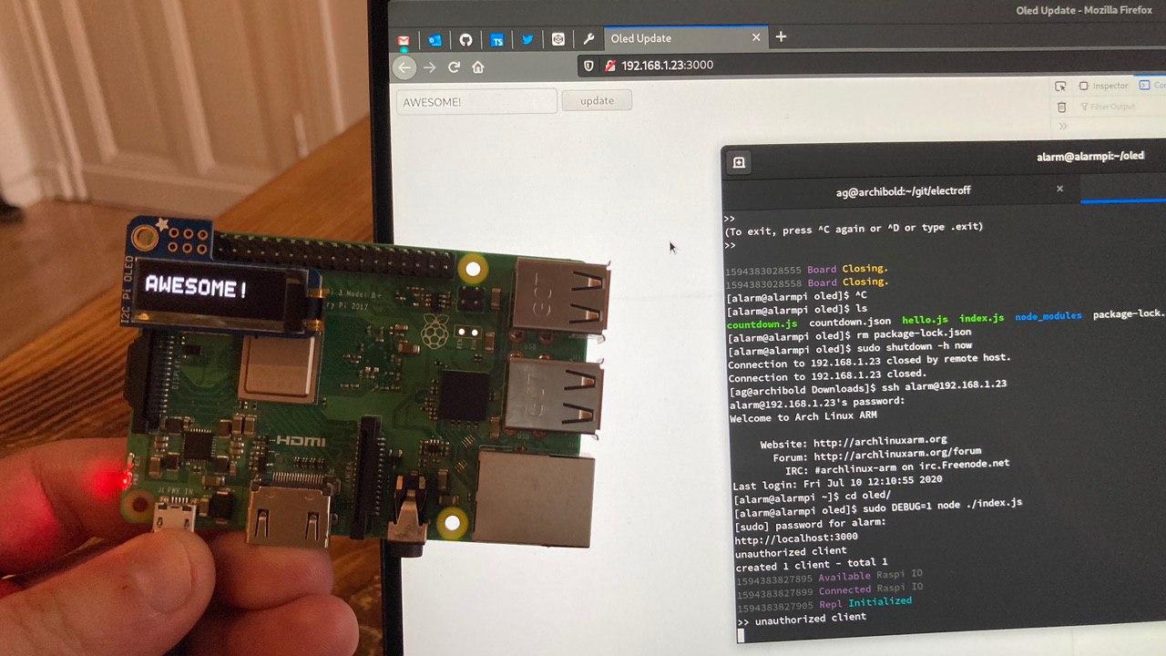Screen dimensions: 1166x656
Task: Open the Firefox home page icon
Action: point(478,66)
